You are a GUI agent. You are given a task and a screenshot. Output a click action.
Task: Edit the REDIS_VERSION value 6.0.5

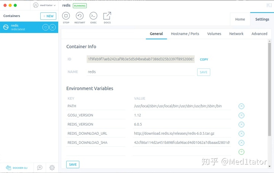point(182,124)
